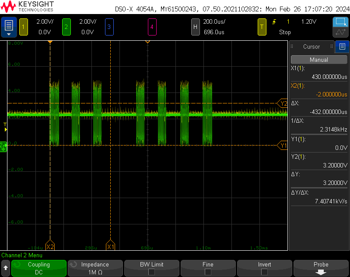The height and width of the screenshot is (277, 350).
Task: Open the sidebar menu icon next to Cursor
Action: coord(342,46)
